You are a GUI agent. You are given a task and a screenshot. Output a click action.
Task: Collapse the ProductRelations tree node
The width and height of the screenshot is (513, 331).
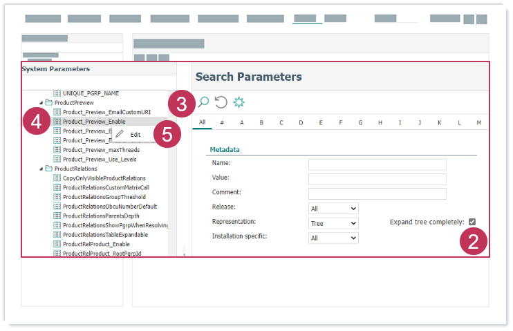coord(41,169)
